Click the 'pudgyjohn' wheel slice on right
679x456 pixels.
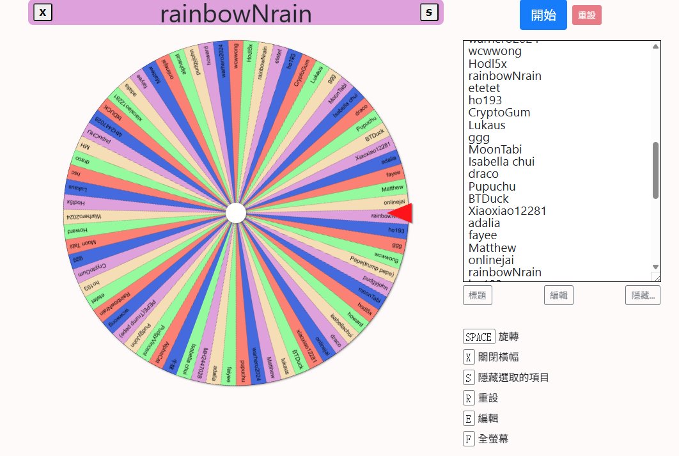(x=375, y=282)
